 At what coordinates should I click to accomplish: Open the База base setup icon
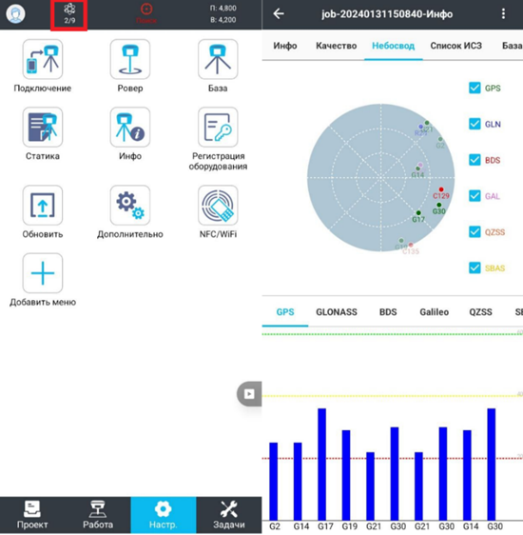[218, 59]
